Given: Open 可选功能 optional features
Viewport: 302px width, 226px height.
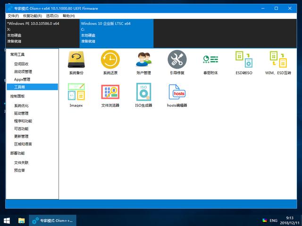Looking at the screenshot, I should [x=21, y=129].
